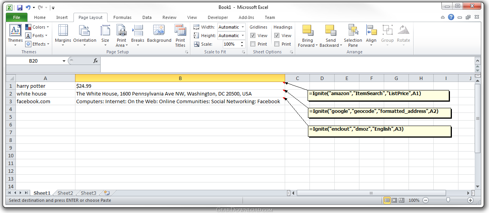Adjust the Scale percentage spinner
489x213 pixels.
pyautogui.click(x=243, y=44)
